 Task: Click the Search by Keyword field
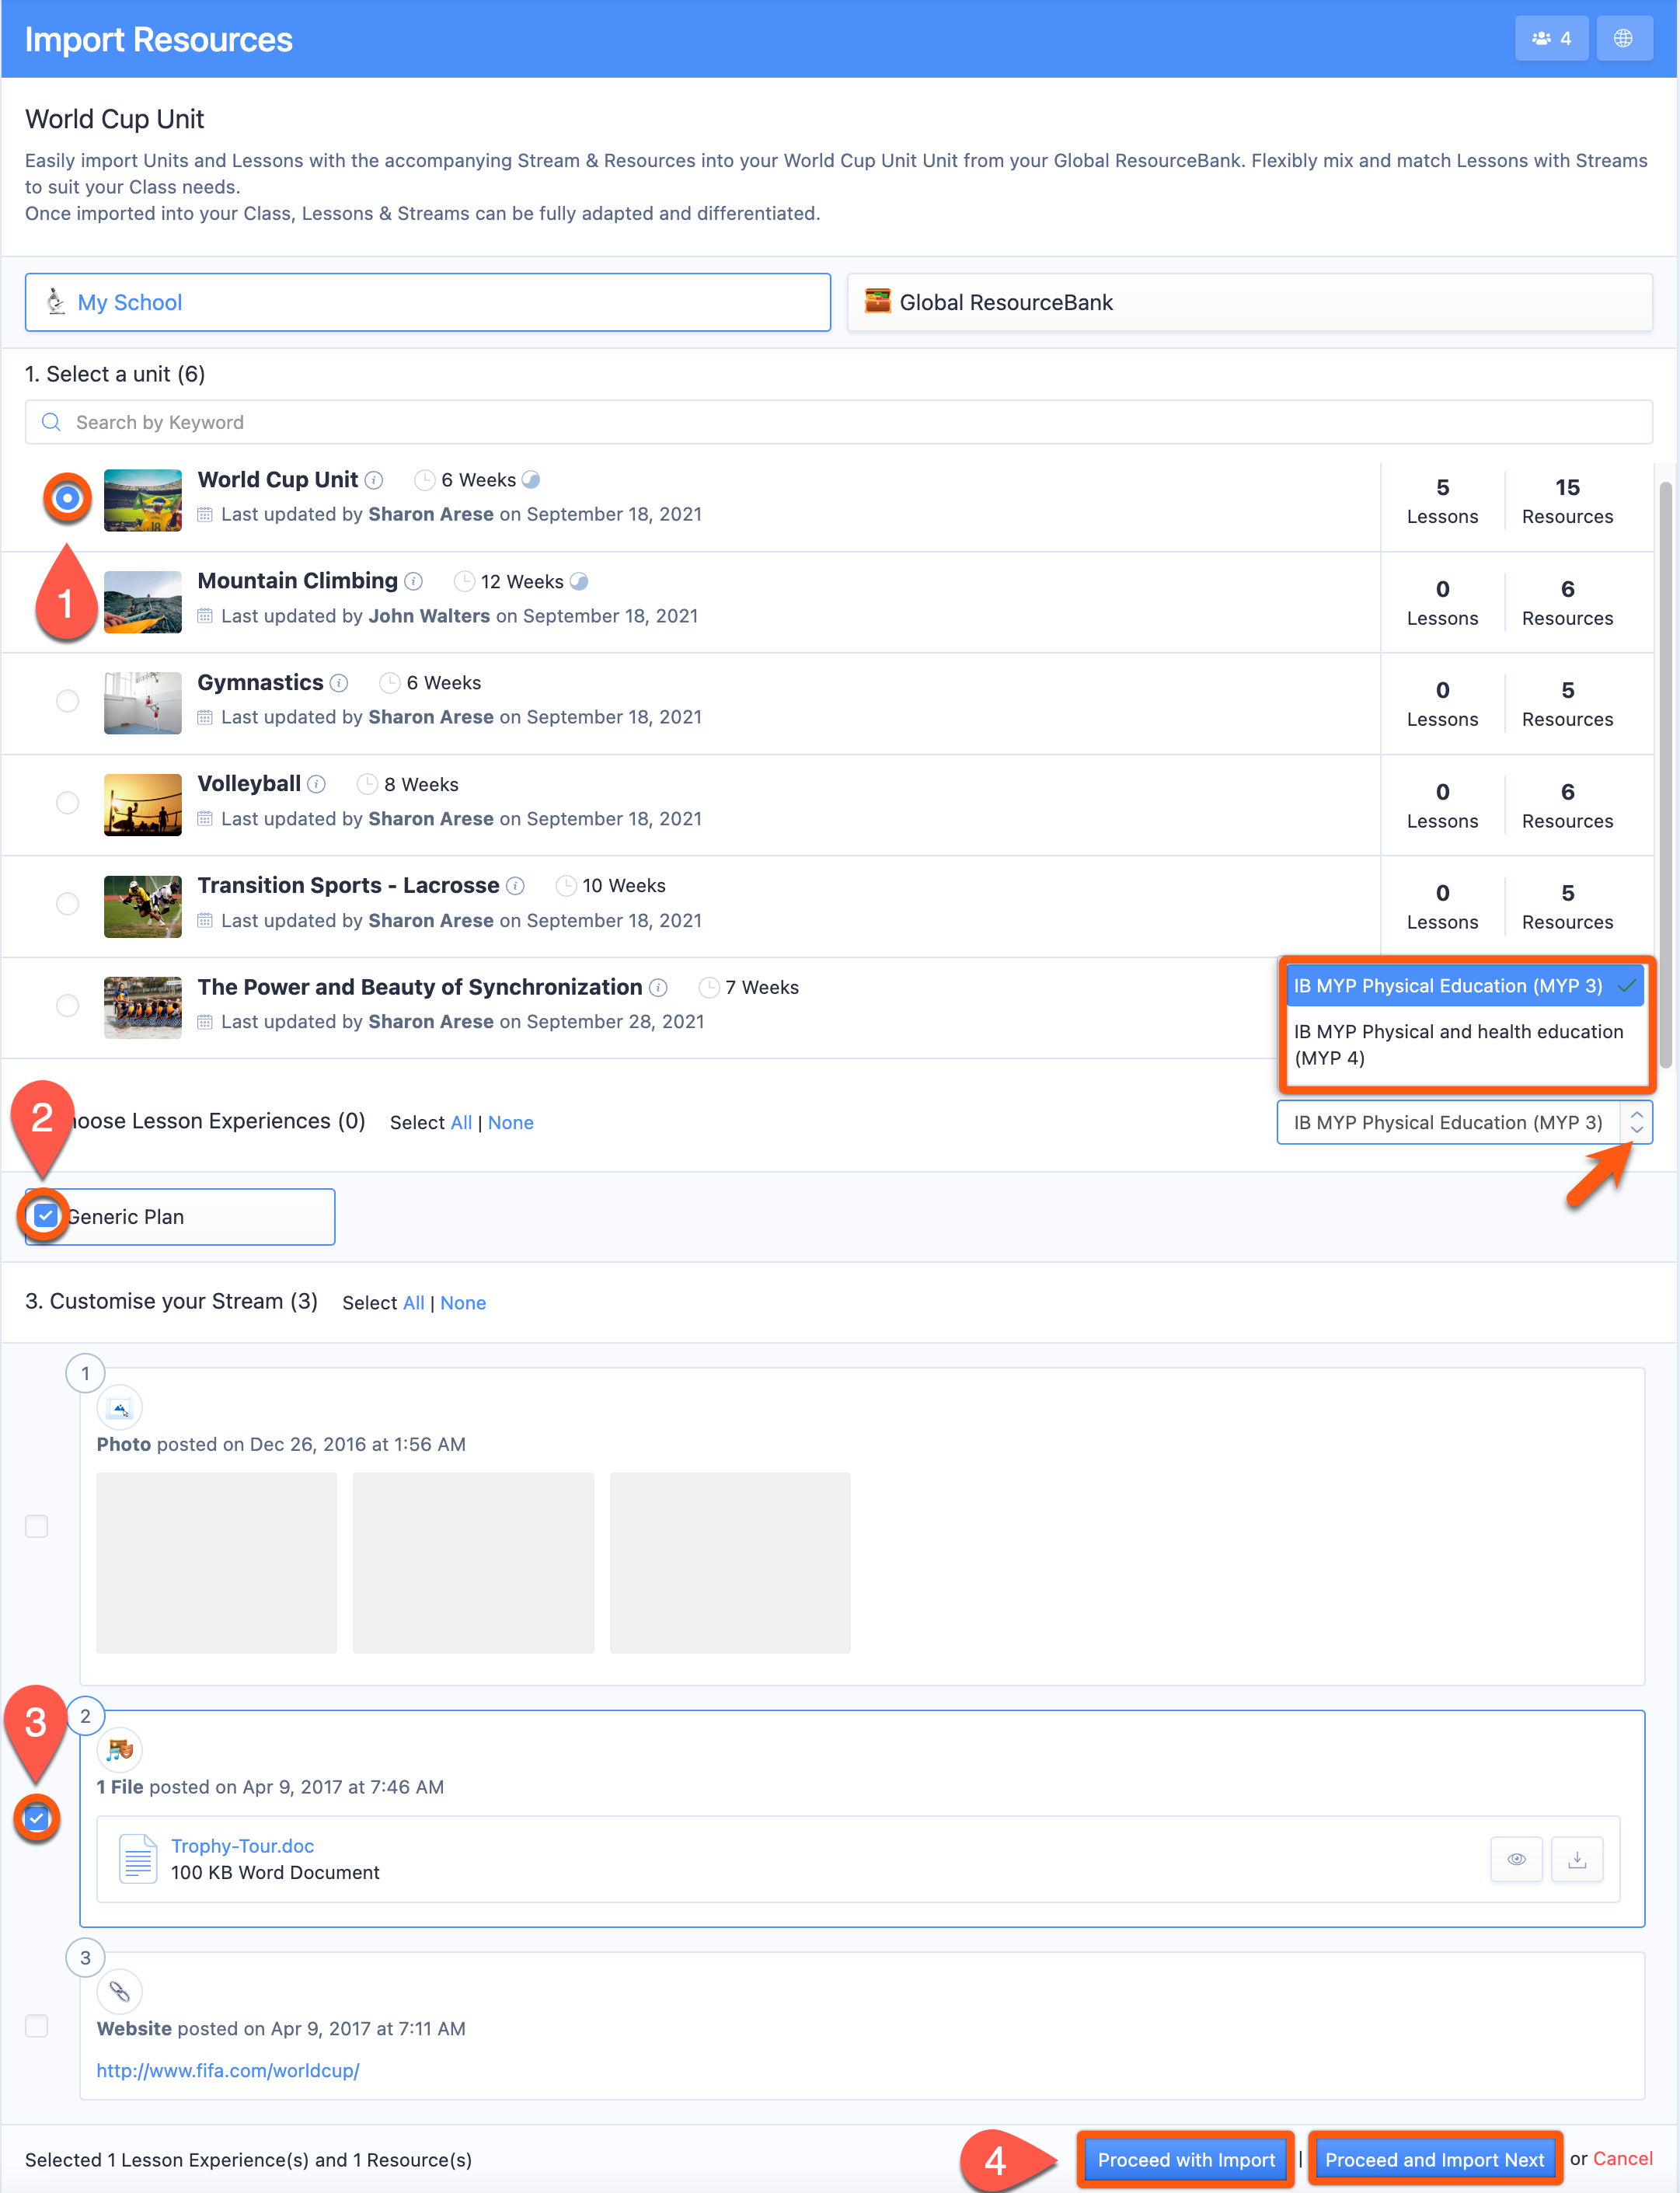point(838,422)
